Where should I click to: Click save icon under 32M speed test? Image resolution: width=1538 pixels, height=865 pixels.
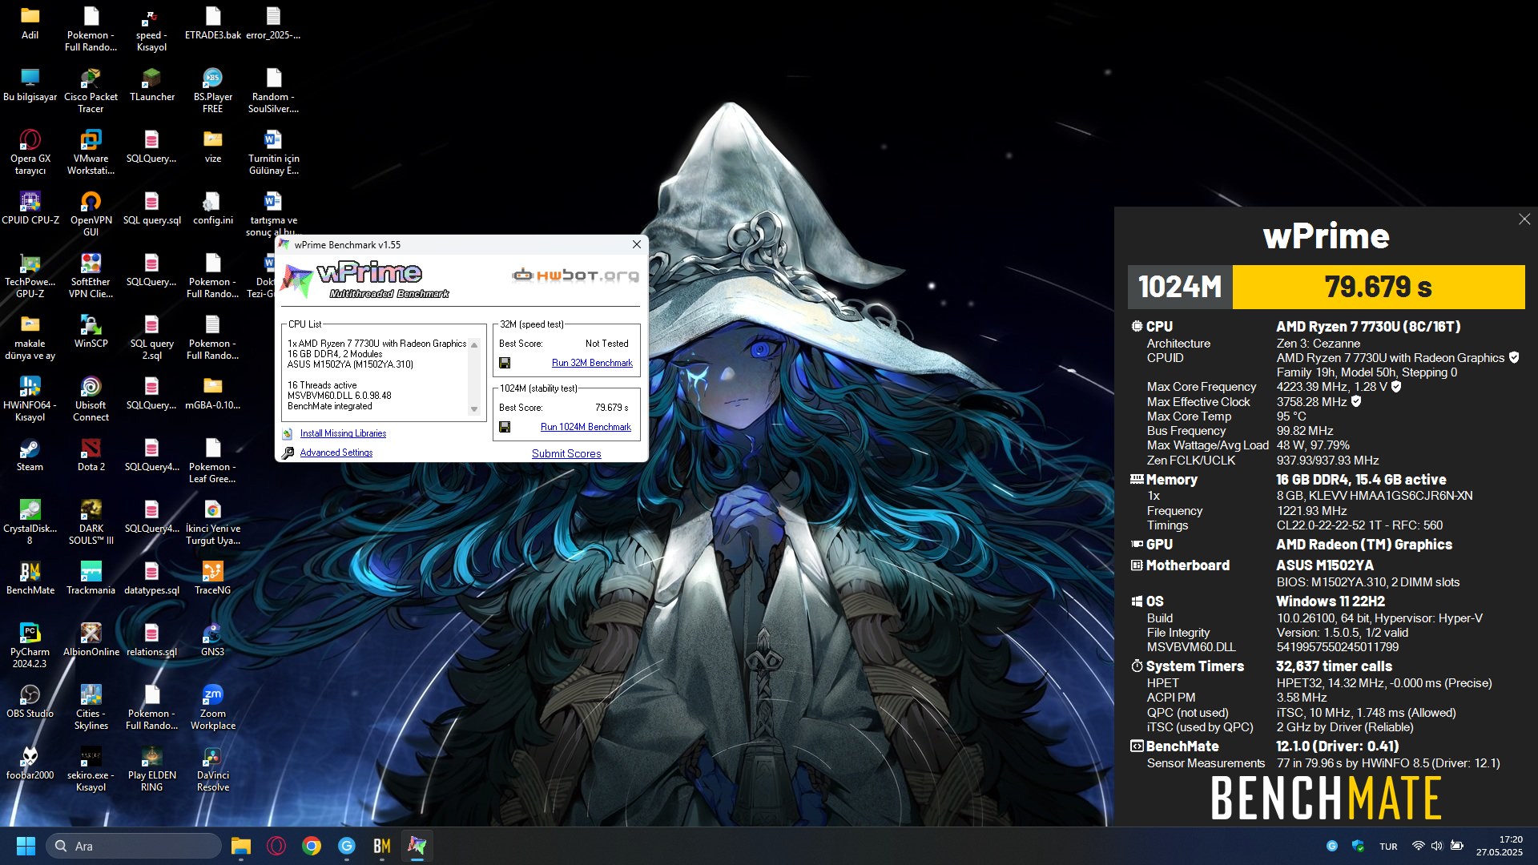click(505, 363)
